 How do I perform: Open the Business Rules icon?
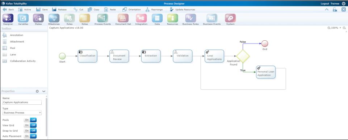(x=190, y=18)
